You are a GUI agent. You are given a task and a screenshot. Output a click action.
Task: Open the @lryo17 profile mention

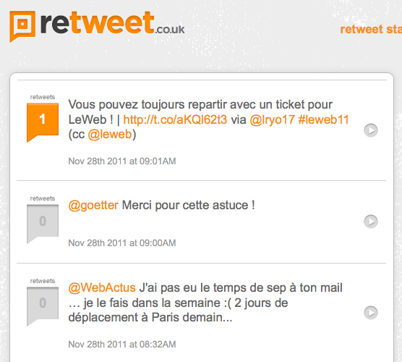tap(272, 119)
